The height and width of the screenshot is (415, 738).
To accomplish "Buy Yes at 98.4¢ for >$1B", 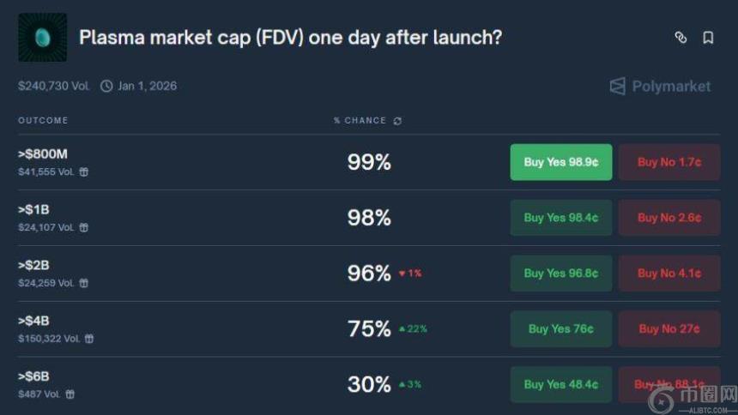I will (x=560, y=218).
